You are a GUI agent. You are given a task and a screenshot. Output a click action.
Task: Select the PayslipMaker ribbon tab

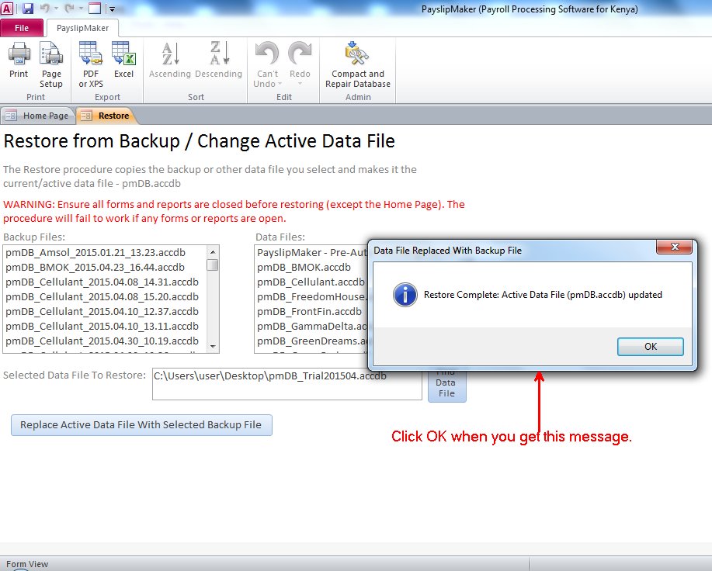click(82, 28)
